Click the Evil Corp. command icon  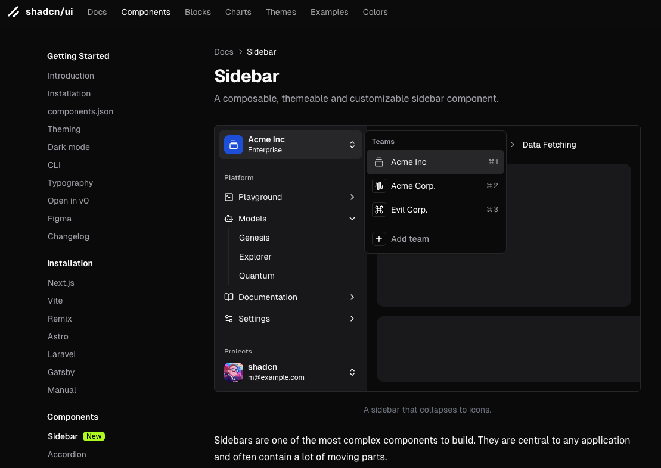[x=379, y=210]
